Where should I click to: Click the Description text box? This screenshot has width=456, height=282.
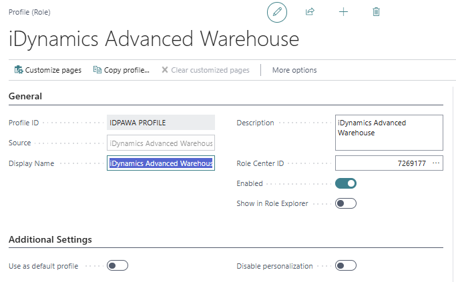pyautogui.click(x=389, y=133)
